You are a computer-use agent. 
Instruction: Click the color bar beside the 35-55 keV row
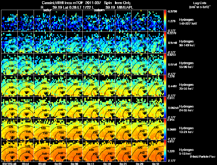[165, 86]
